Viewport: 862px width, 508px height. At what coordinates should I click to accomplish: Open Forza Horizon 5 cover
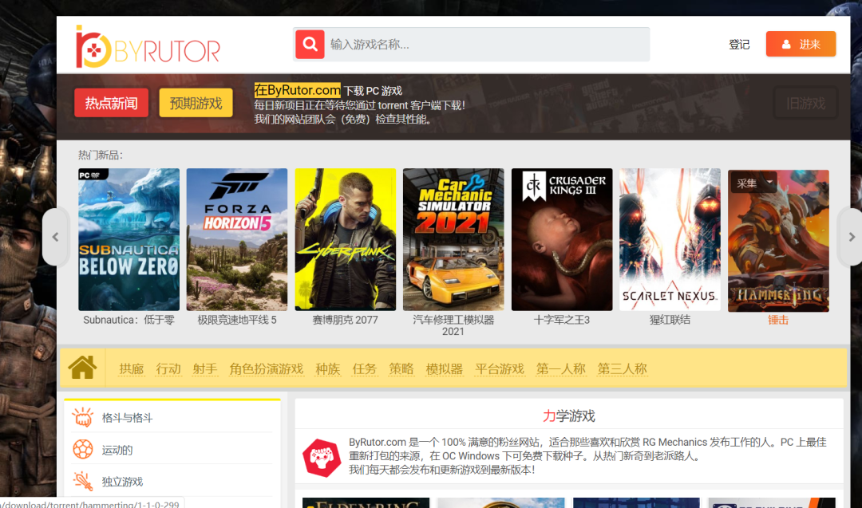point(237,239)
